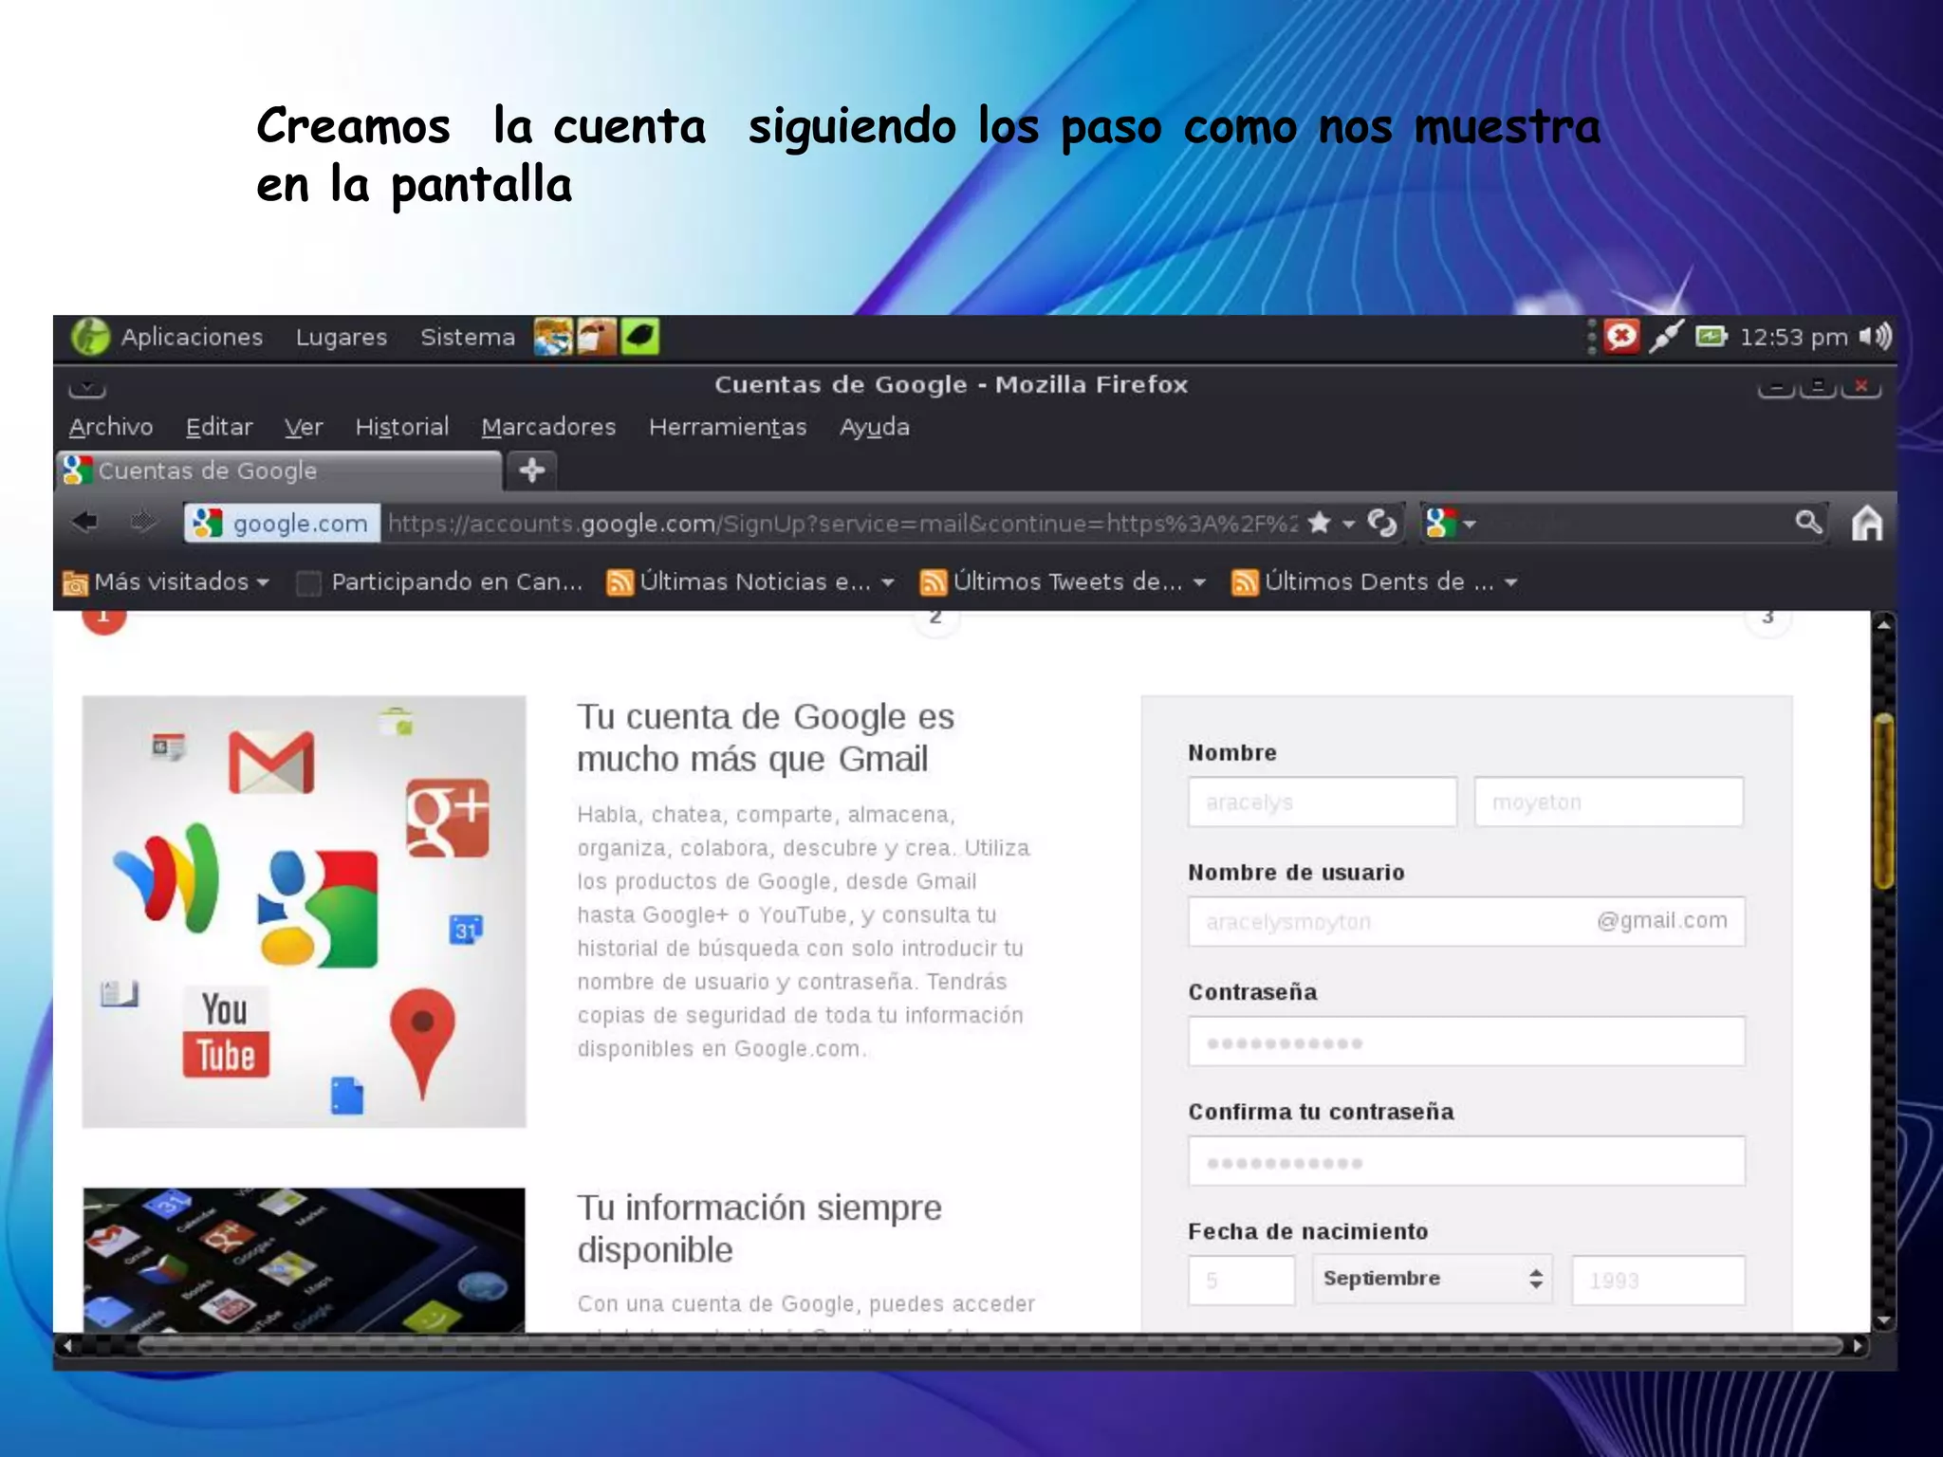Open the Editar menu

(x=219, y=427)
